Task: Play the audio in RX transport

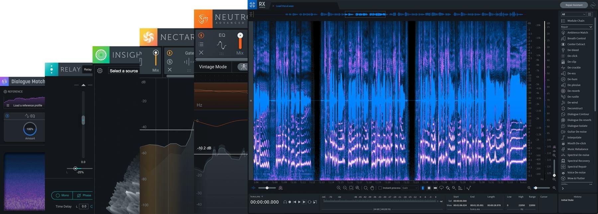Action: coord(299,202)
